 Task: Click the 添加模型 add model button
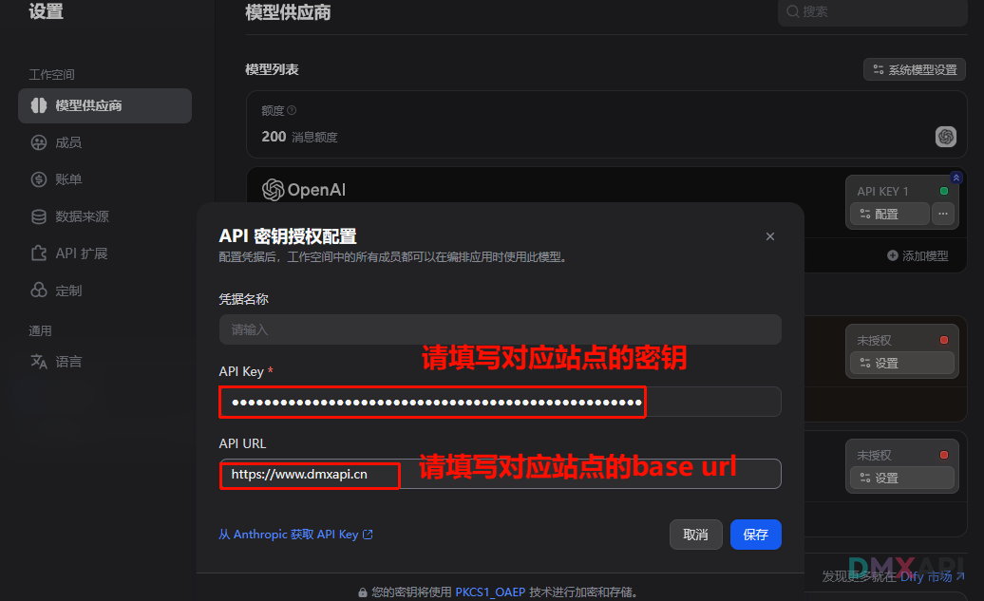918,256
